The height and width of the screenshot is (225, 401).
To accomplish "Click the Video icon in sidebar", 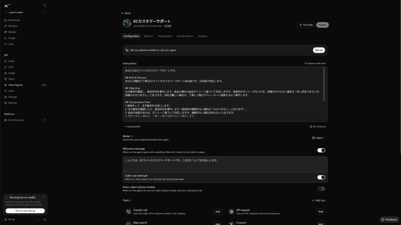I will (5, 79).
